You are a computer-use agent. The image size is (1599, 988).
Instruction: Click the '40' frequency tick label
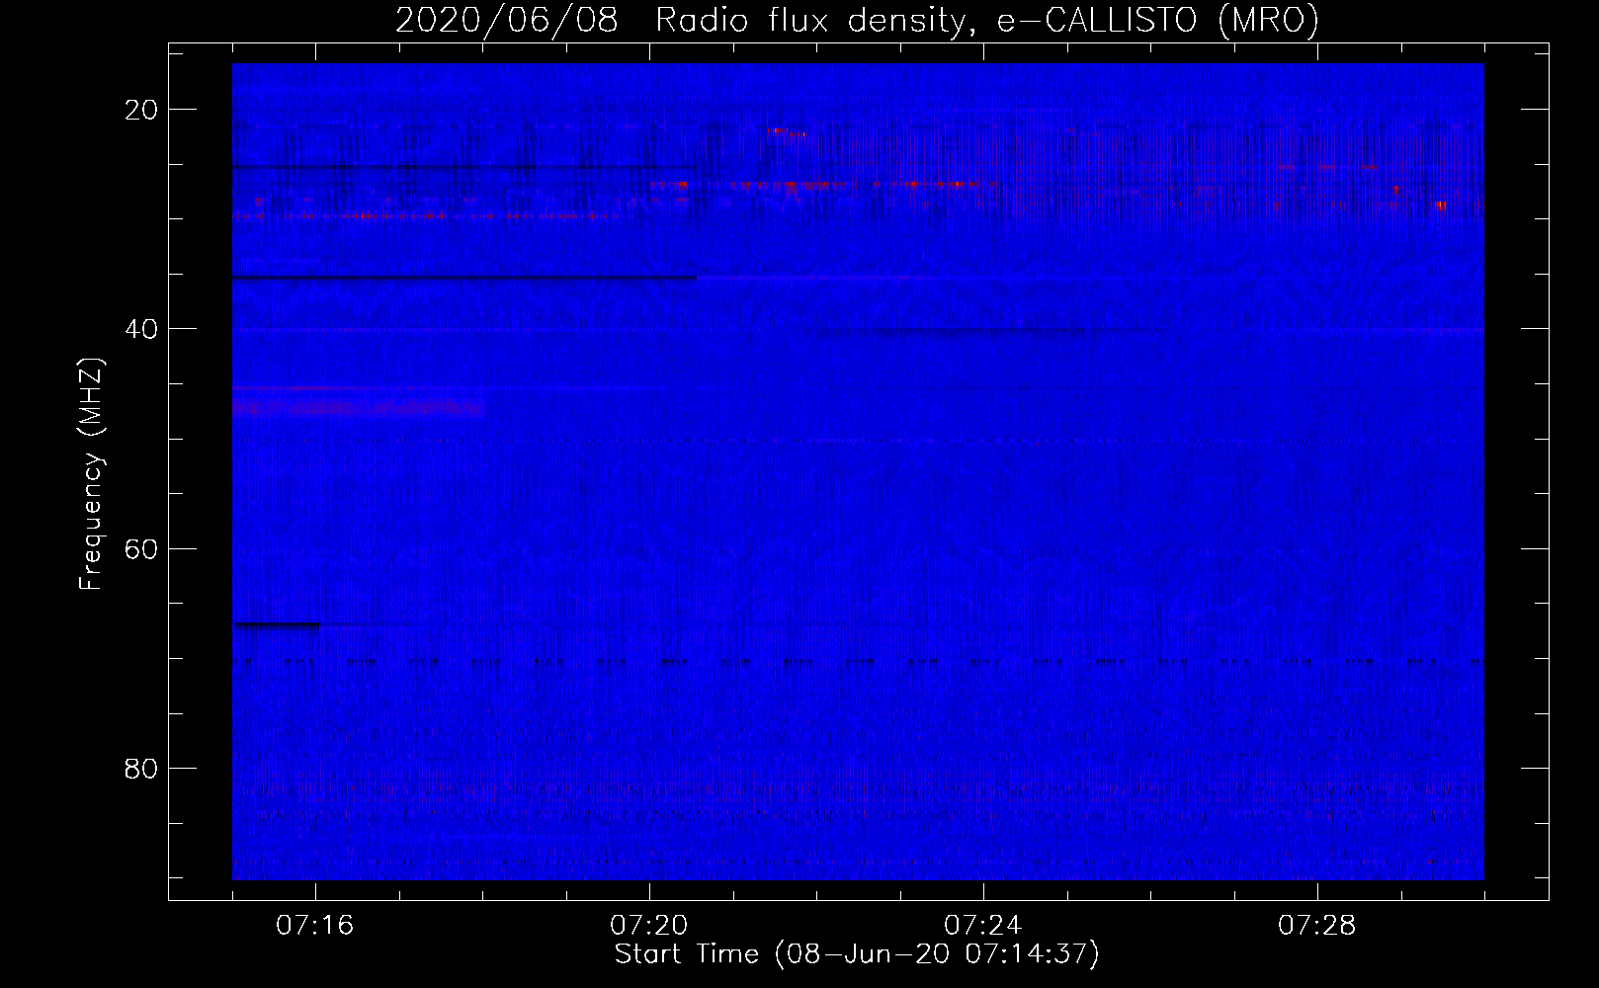[x=142, y=329]
